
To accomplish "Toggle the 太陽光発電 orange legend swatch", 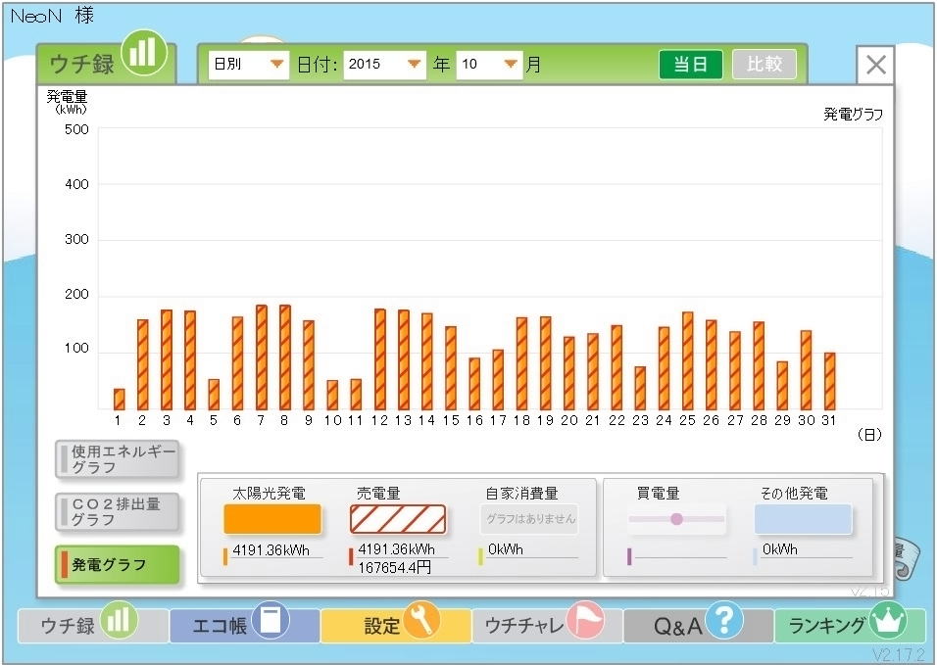I will tap(272, 519).
